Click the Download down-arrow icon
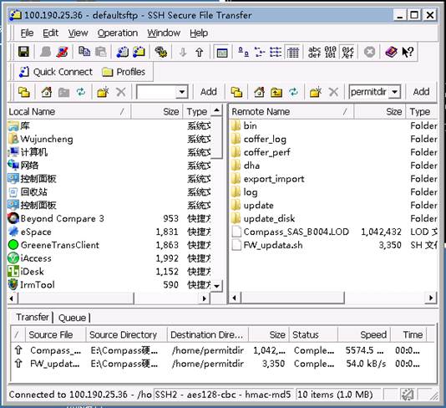The width and height of the screenshot is (446, 408). click(183, 52)
